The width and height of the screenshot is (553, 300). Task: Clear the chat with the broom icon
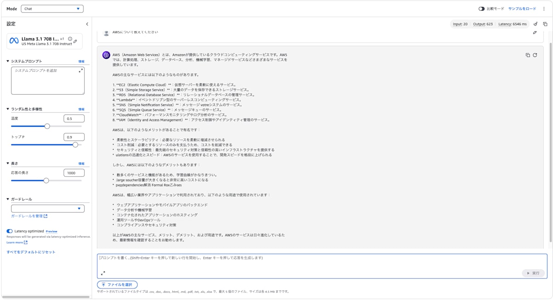pos(535,24)
